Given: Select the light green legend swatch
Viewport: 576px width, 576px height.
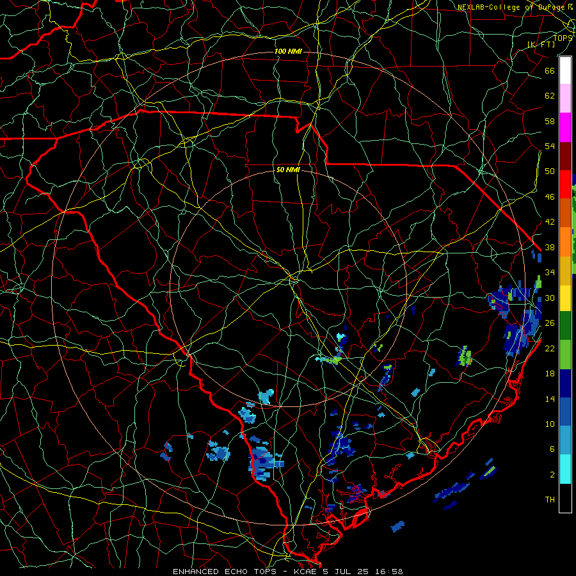Looking at the screenshot, I should click(x=565, y=355).
